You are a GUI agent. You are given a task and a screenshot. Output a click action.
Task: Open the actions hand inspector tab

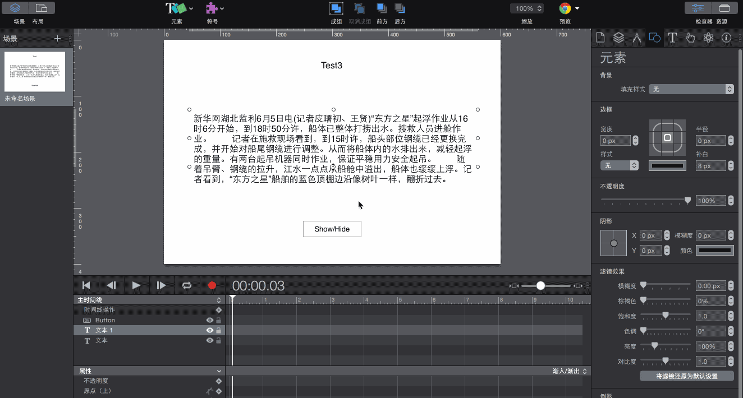point(690,38)
